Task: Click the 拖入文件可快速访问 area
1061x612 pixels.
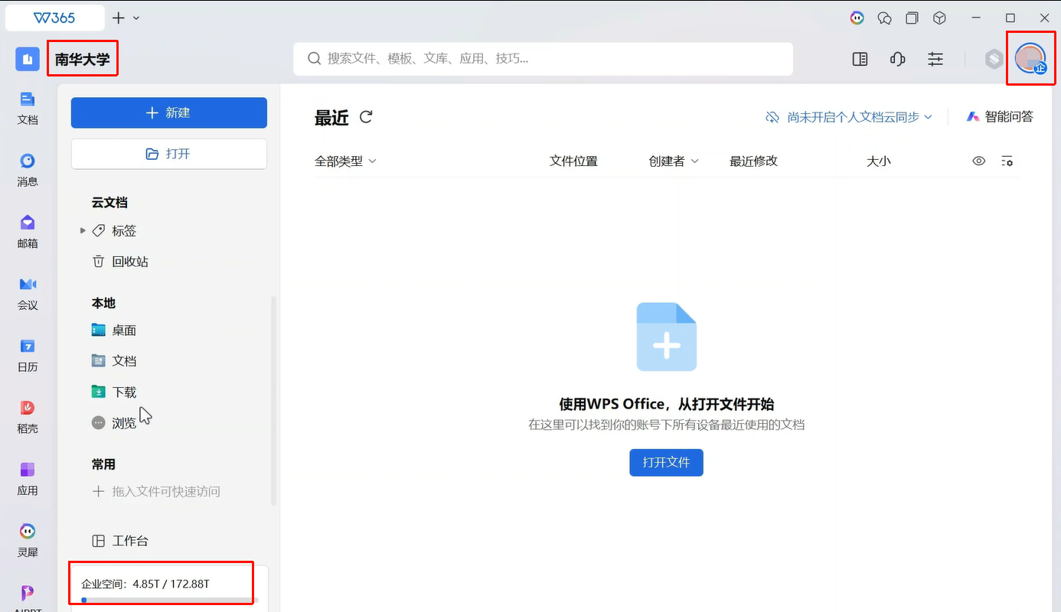Action: pos(156,491)
